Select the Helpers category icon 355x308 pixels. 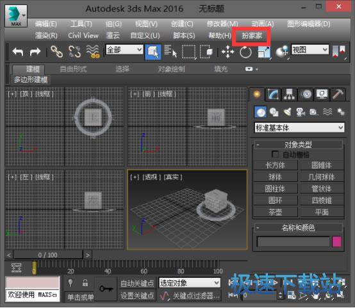314,112
